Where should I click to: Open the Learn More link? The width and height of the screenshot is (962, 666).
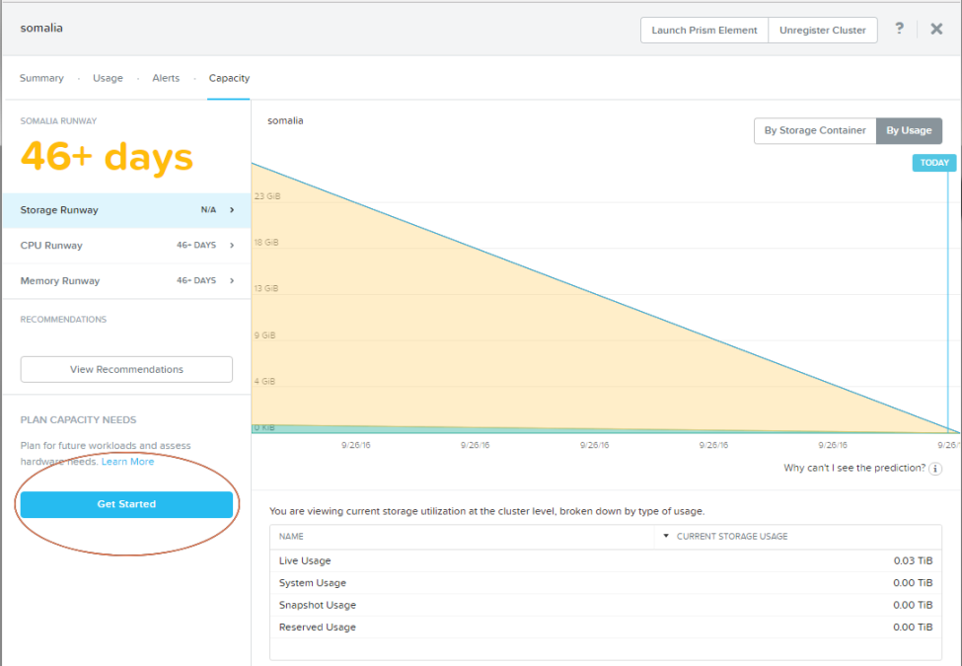(x=127, y=462)
